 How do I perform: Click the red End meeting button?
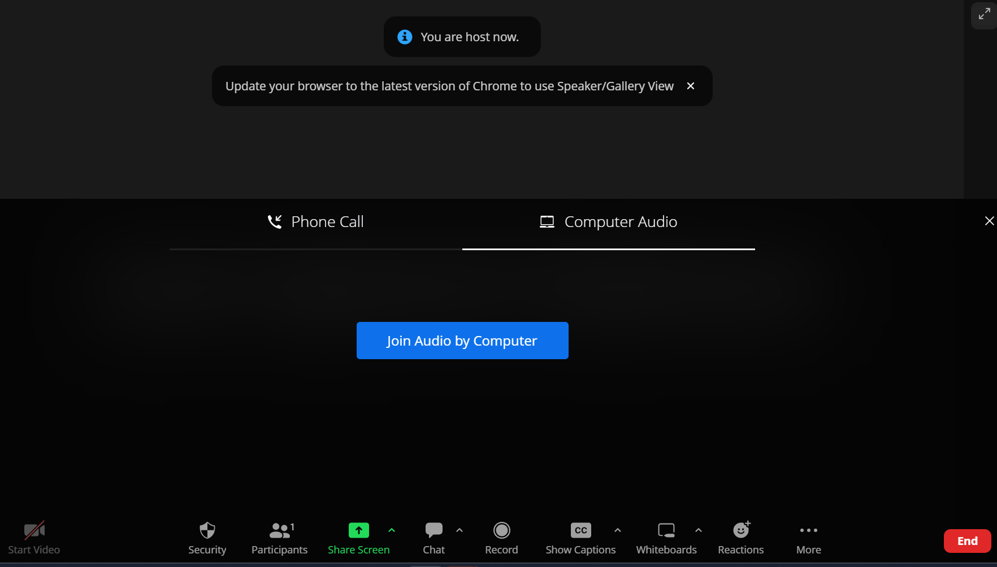pyautogui.click(x=968, y=541)
